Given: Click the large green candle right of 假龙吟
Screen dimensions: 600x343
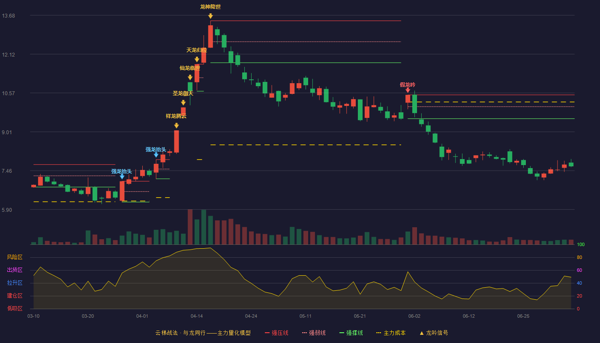Looking at the screenshot, I should [x=414, y=104].
